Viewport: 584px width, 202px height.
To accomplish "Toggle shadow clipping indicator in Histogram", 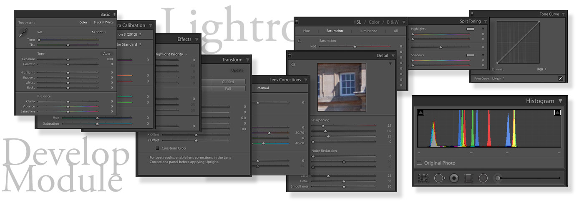I will coord(420,112).
